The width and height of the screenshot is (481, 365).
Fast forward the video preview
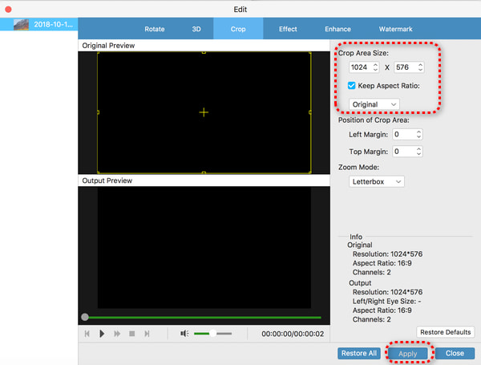117,334
